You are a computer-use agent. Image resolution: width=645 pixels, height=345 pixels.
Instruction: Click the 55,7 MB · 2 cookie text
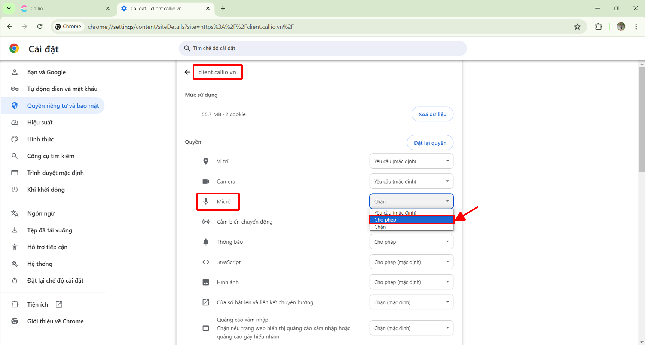click(224, 114)
